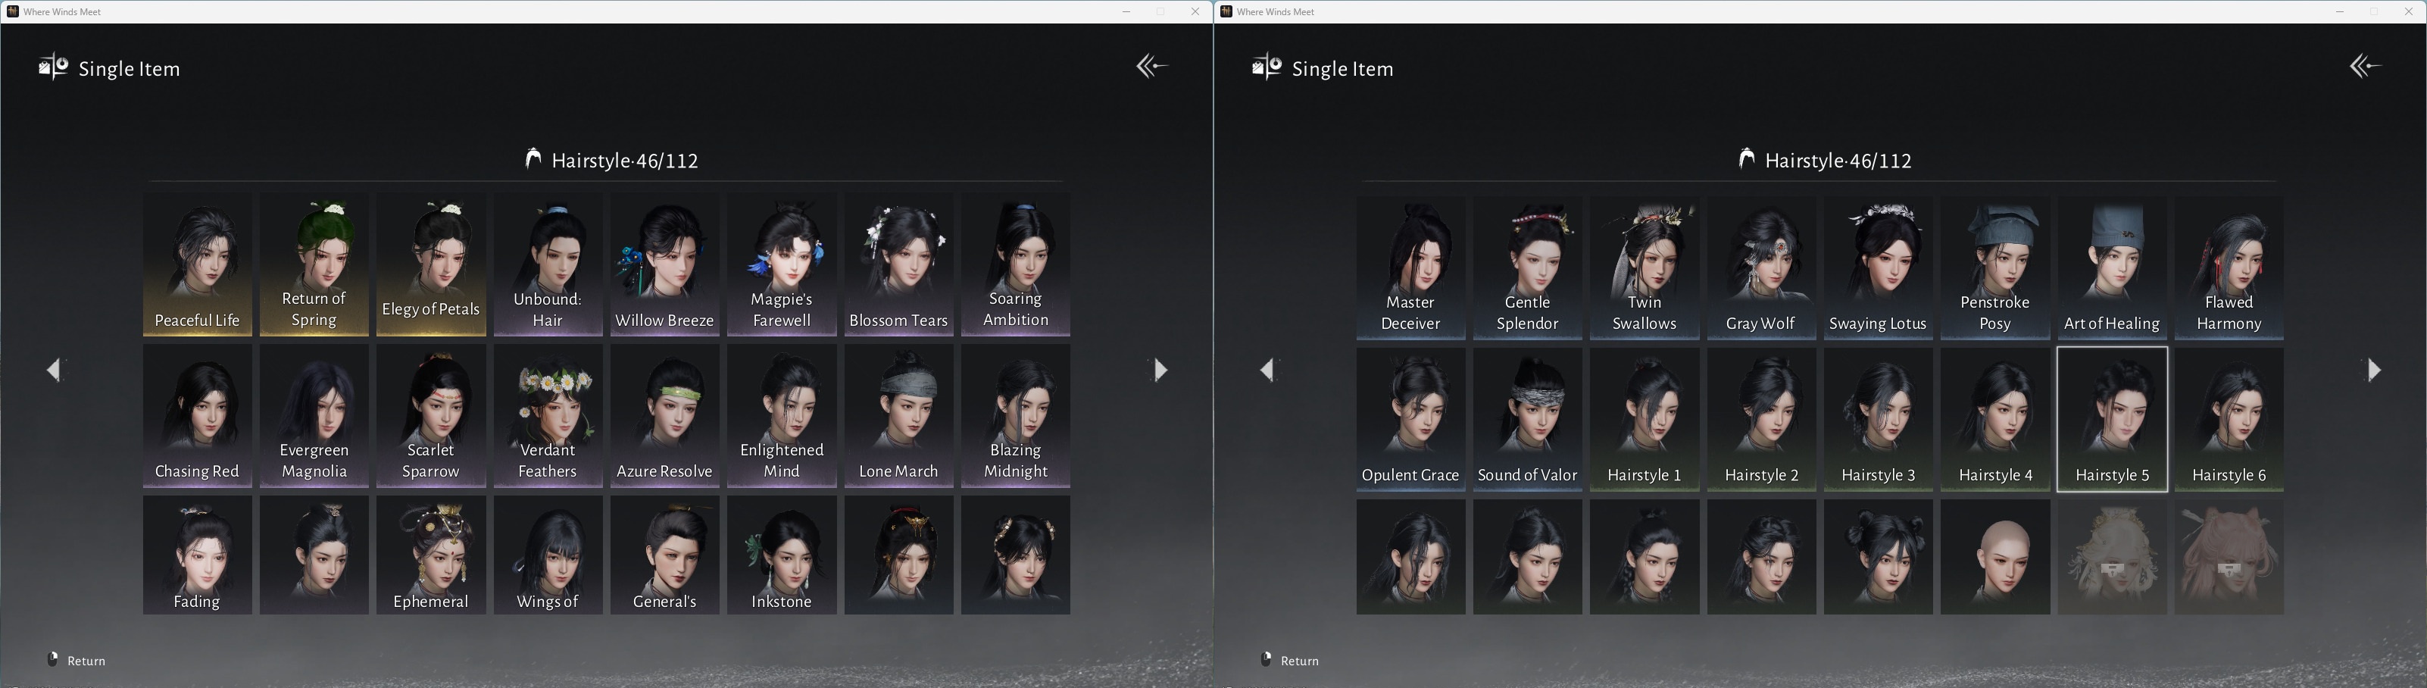Select the Master Deceiver hairstyle

pyautogui.click(x=1410, y=267)
